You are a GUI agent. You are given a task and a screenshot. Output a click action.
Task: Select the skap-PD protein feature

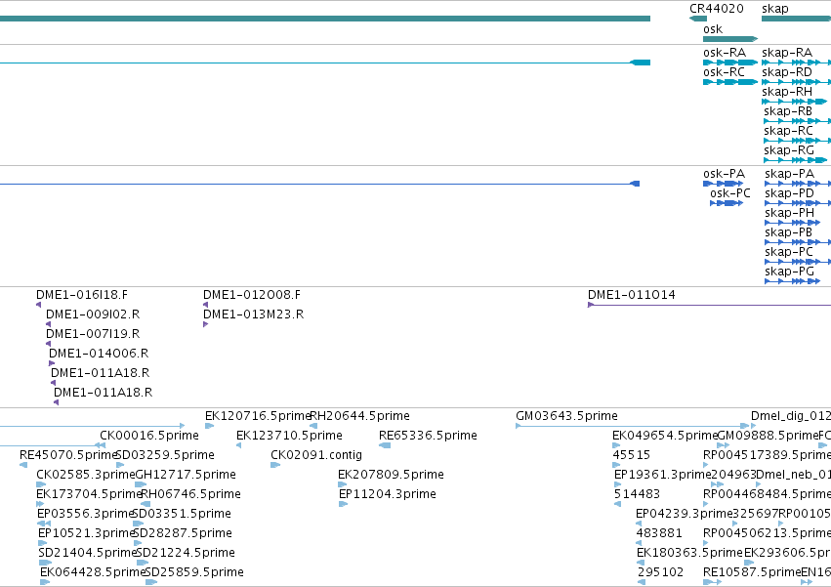798,203
